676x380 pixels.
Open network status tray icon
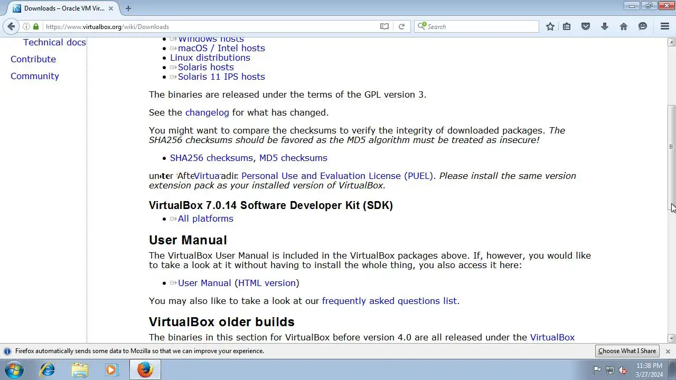click(610, 370)
